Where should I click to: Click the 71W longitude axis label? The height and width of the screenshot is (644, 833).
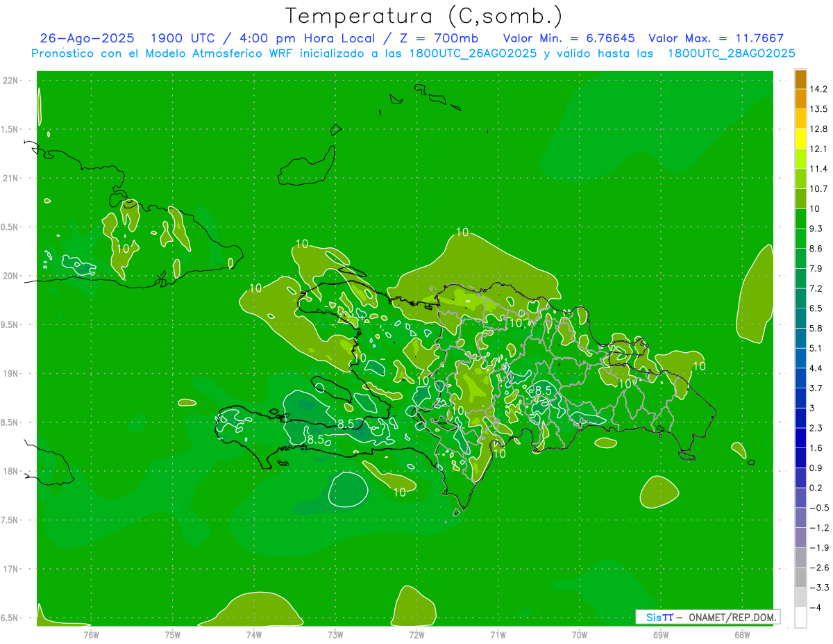[498, 634]
